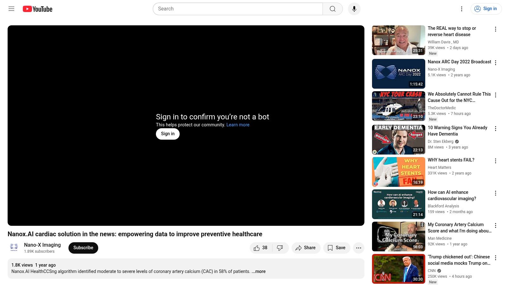Share this video
This screenshot has width=507, height=285.
pyautogui.click(x=306, y=248)
